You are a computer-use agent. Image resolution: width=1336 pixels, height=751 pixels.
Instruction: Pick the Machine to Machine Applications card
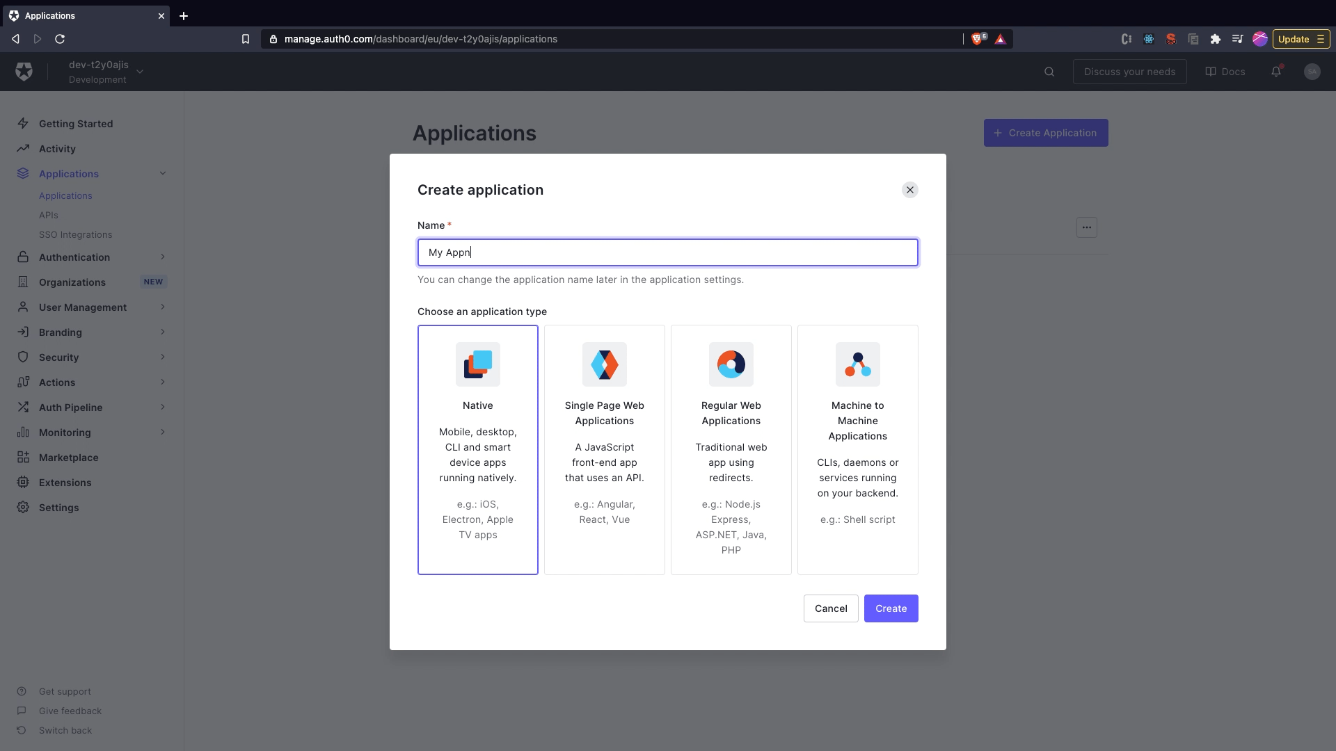click(x=857, y=449)
